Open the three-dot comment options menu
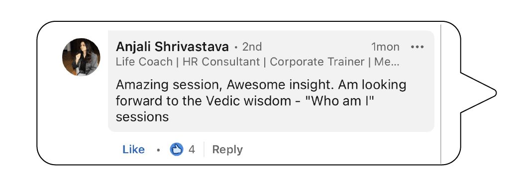The height and width of the screenshot is (182, 519). 417,47
